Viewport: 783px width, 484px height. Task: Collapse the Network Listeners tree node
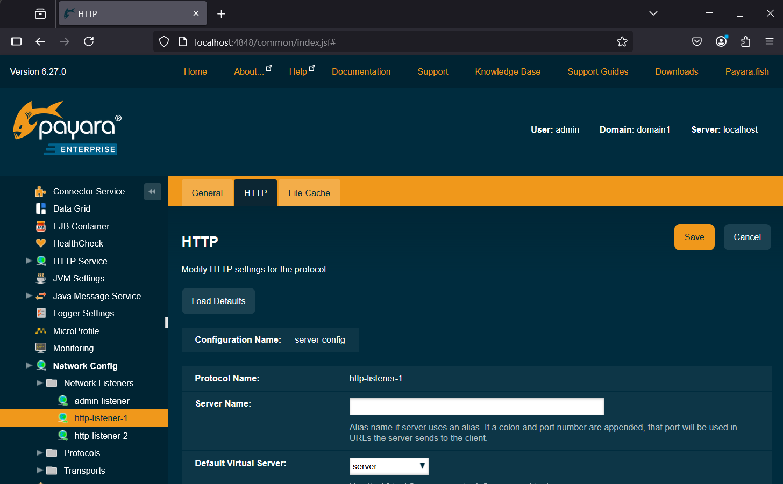(40, 383)
